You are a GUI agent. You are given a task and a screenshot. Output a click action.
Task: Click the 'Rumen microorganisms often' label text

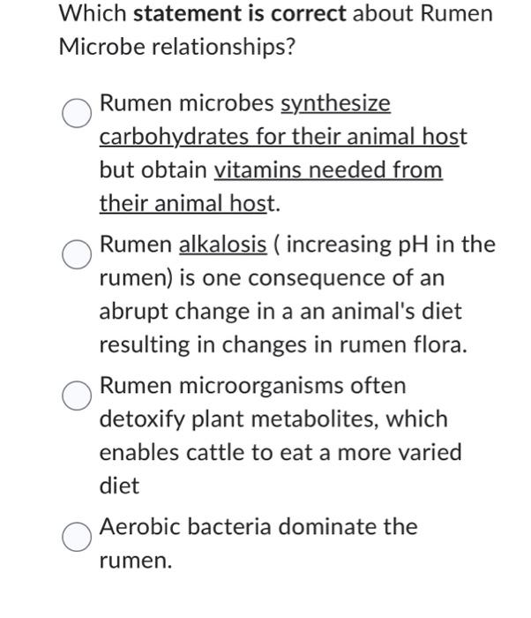(252, 386)
